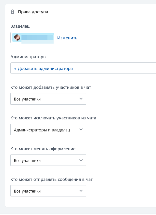Click empty space in the Владелец field
The image size is (156, 215).
pos(116,38)
